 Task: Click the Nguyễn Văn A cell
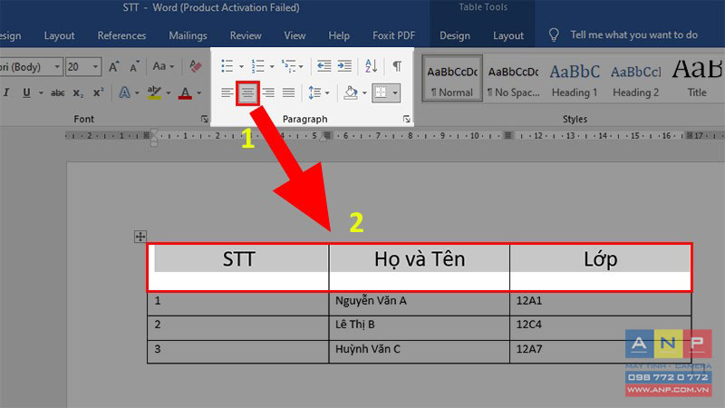click(x=420, y=304)
